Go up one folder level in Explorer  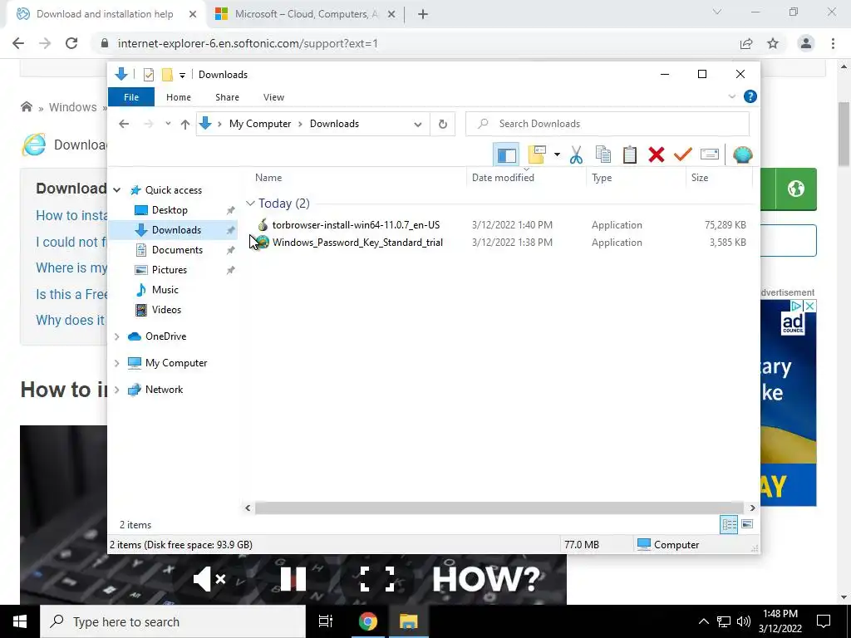[185, 125]
